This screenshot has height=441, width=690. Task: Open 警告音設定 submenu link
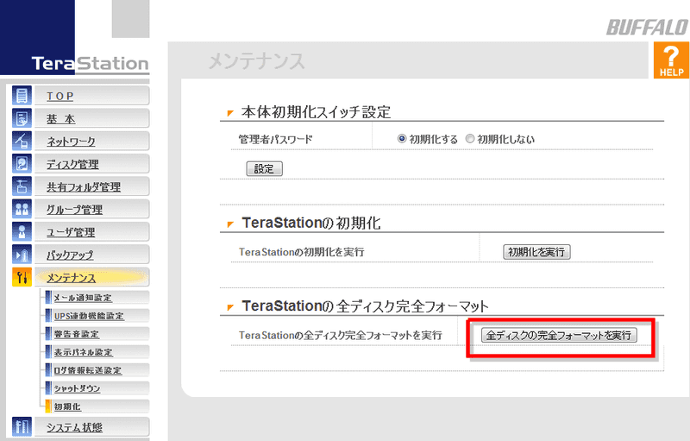(77, 334)
